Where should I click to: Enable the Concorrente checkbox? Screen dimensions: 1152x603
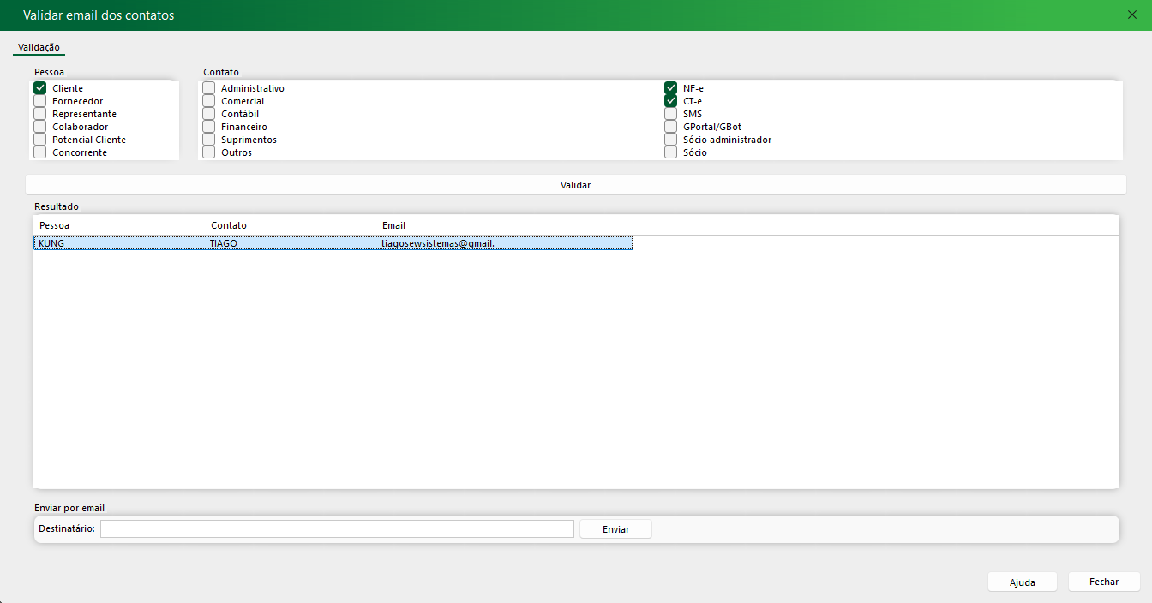(40, 152)
